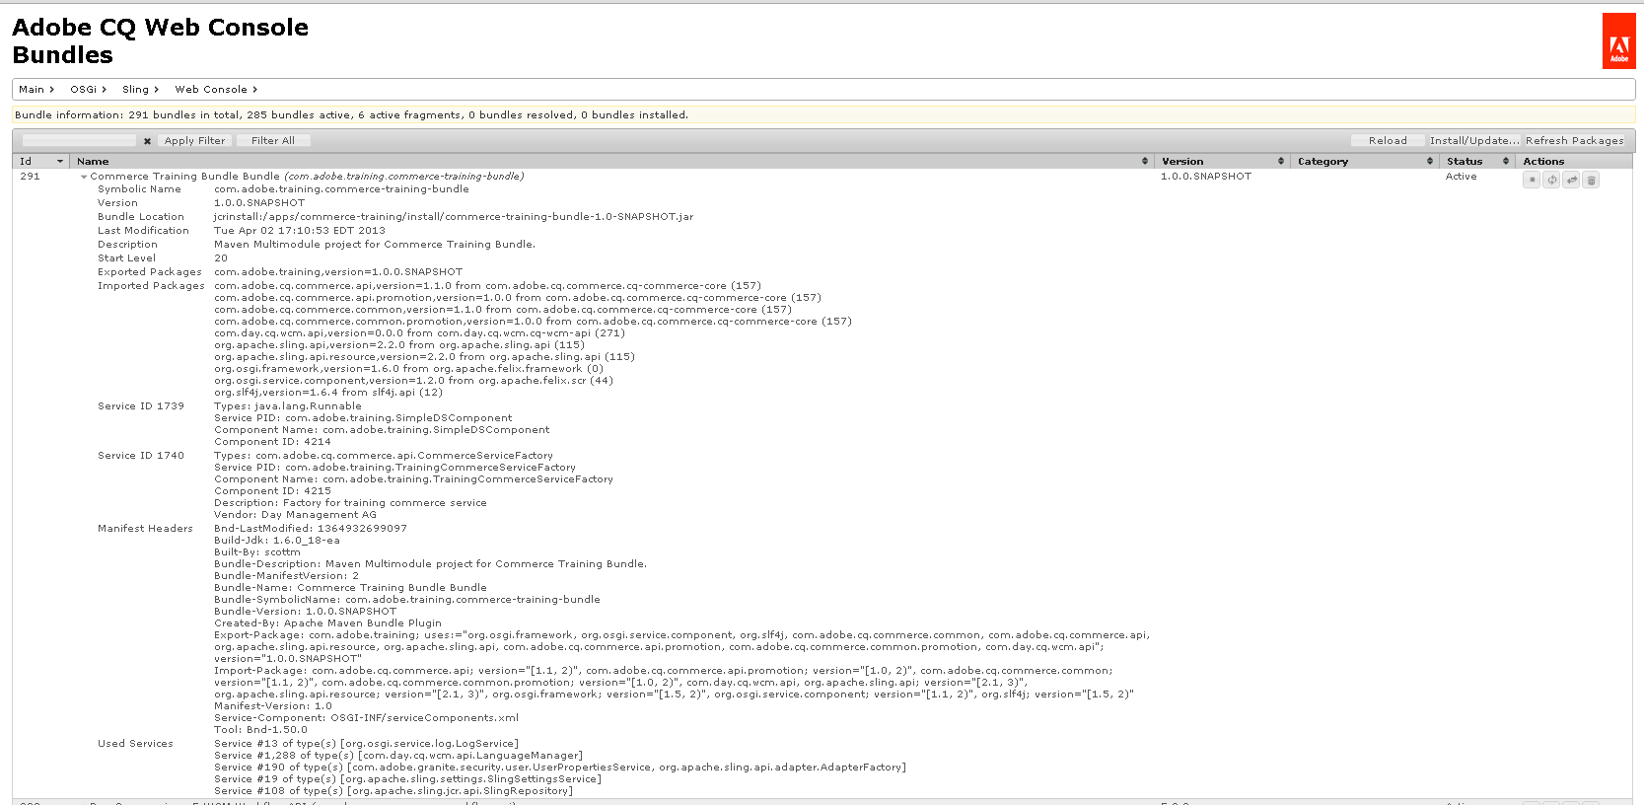Viewport: 1644px width, 805px height.
Task: Refresh package imports for bundle 291
Action: pyautogui.click(x=1551, y=180)
